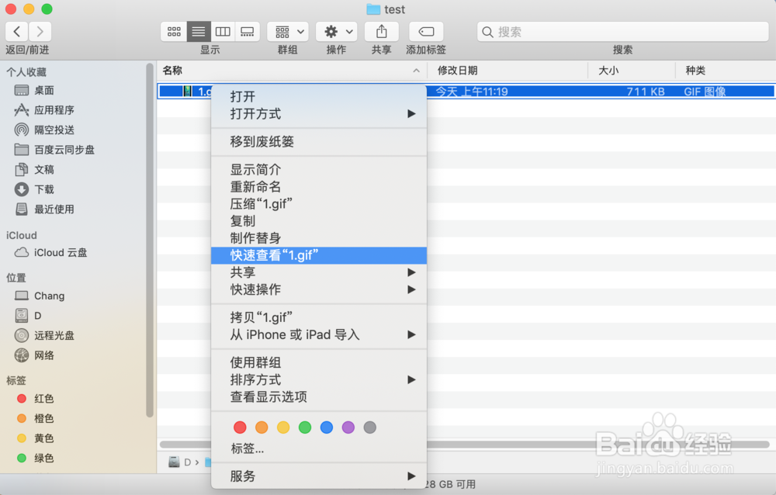The width and height of the screenshot is (776, 495).
Task: Switch to list view in toolbar
Action: 198,31
